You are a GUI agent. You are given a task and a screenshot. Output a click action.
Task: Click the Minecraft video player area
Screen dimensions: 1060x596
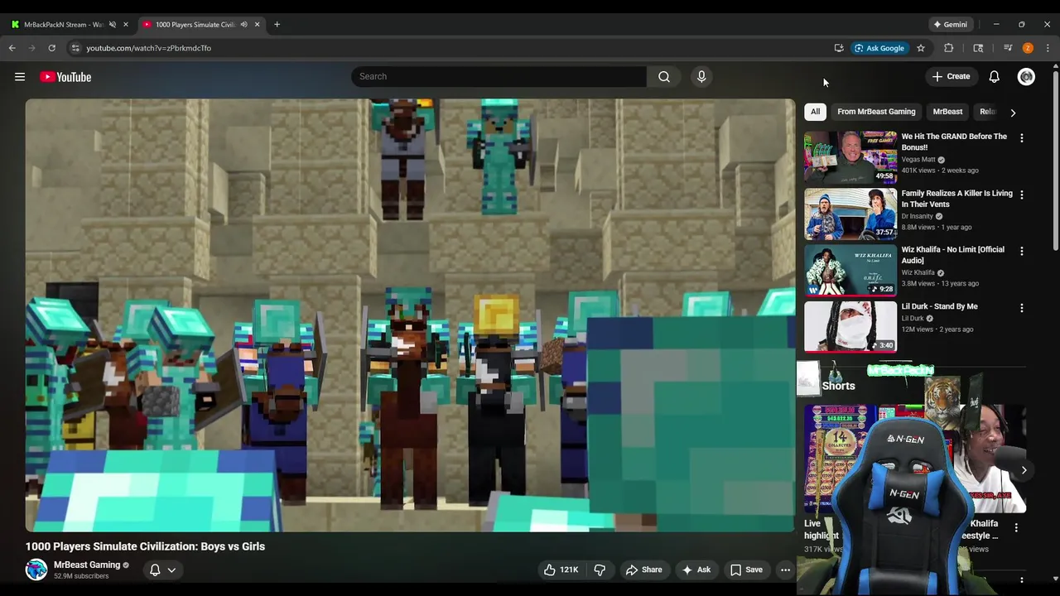click(x=410, y=315)
